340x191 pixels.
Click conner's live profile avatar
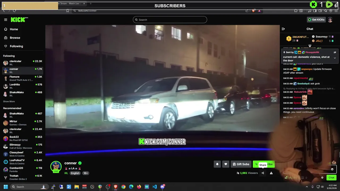click(x=56, y=167)
